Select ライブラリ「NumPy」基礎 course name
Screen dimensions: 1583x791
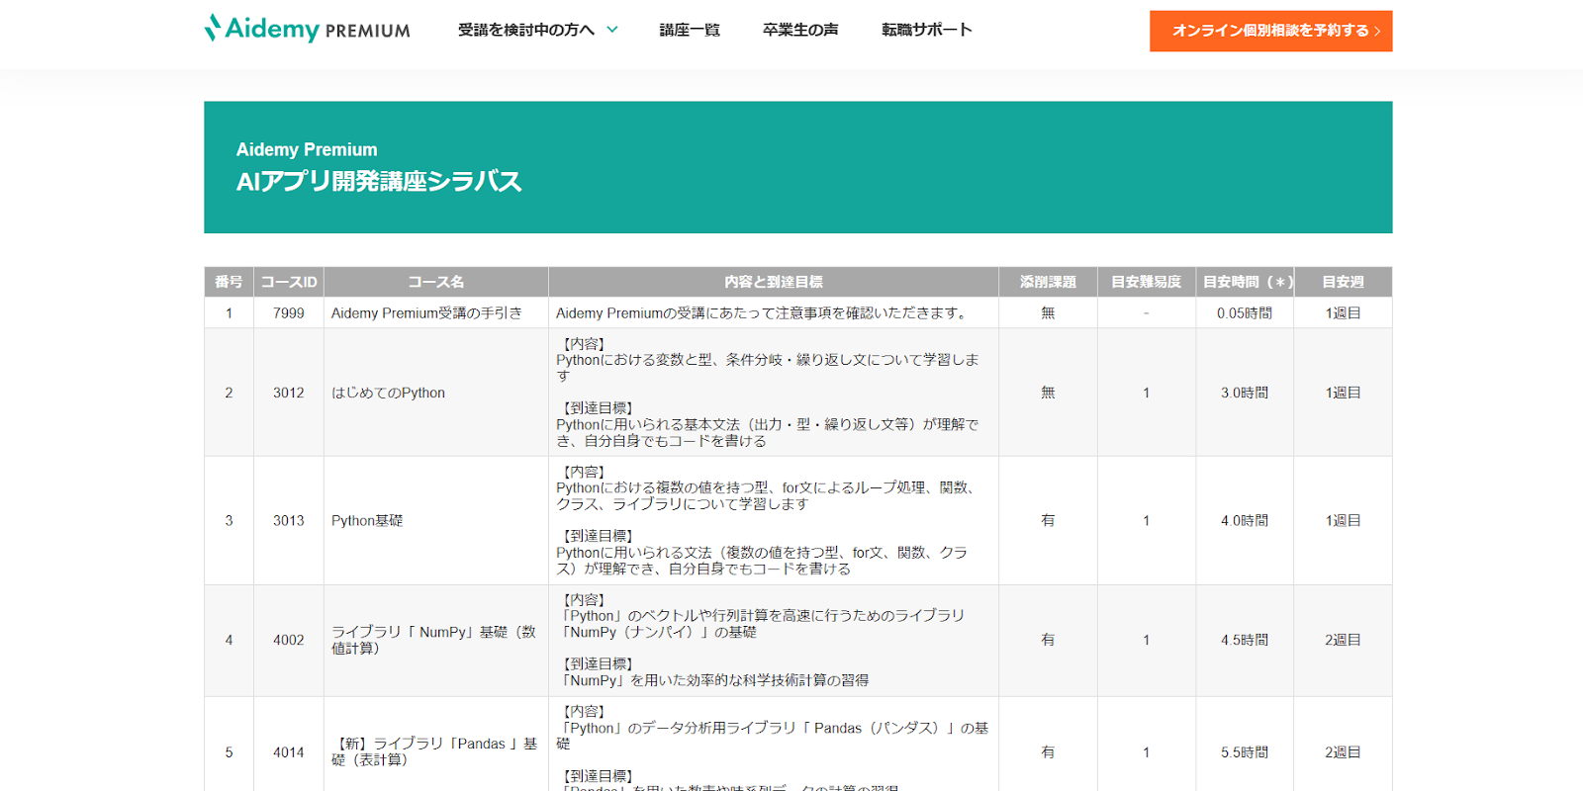[x=433, y=640]
